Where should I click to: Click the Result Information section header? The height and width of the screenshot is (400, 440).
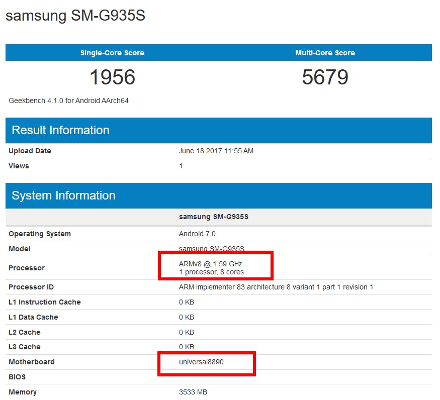tap(59, 130)
